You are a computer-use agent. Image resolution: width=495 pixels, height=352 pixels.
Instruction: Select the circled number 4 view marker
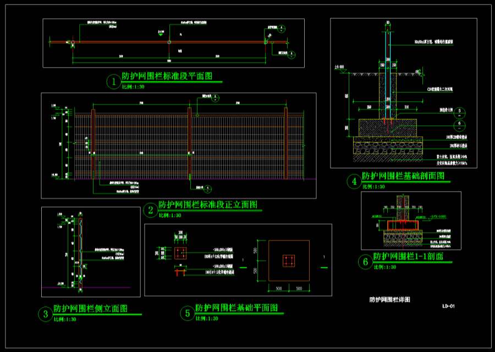click(352, 181)
